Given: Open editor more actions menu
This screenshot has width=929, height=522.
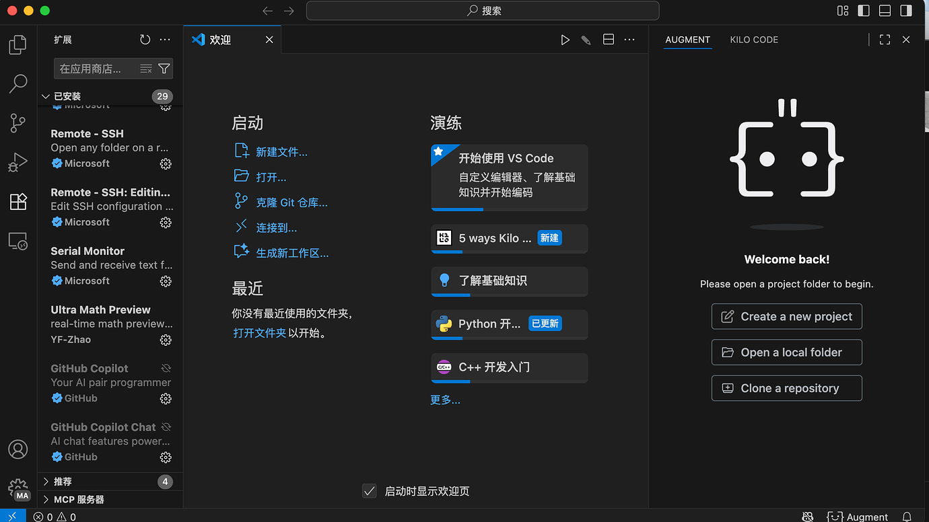Looking at the screenshot, I should [x=629, y=40].
